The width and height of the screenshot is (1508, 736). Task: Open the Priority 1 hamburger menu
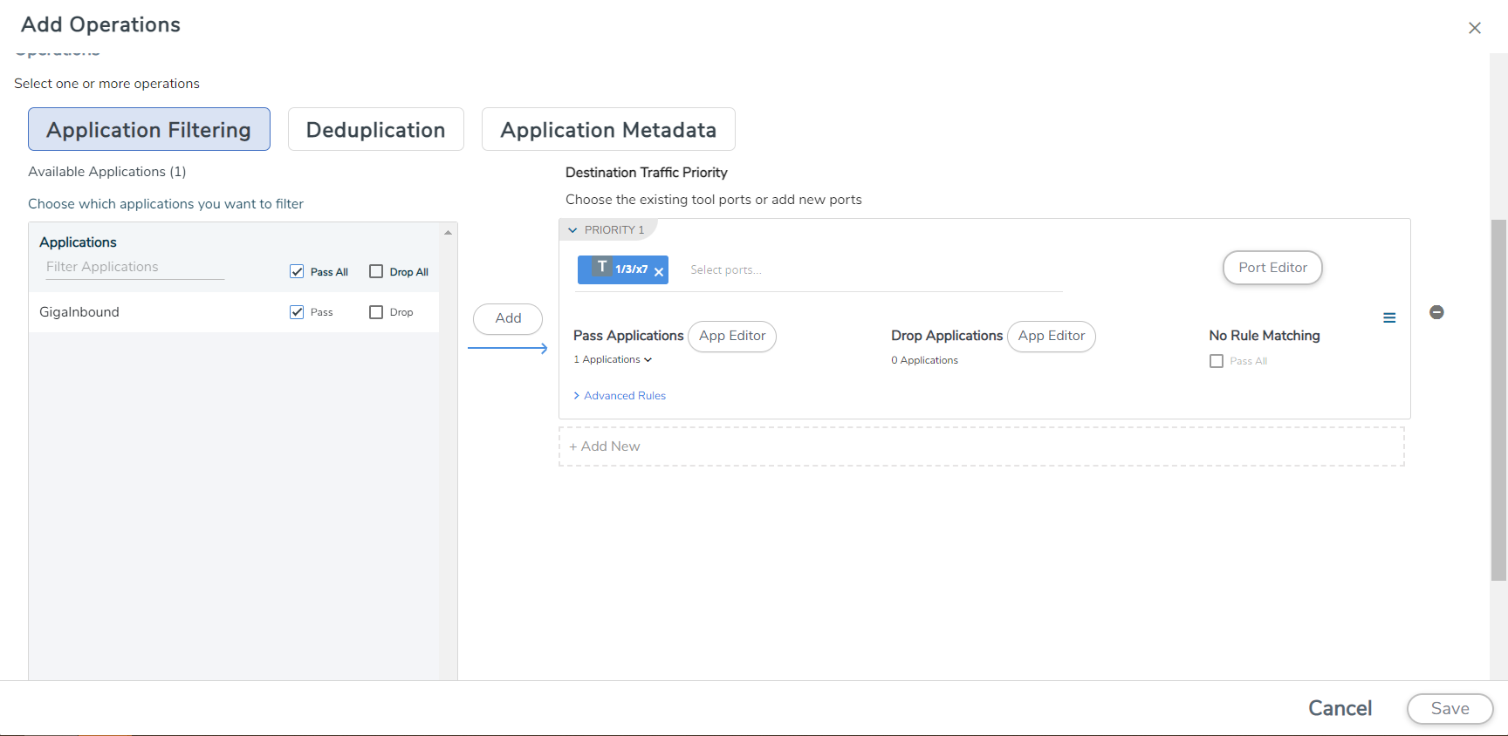(x=1389, y=318)
